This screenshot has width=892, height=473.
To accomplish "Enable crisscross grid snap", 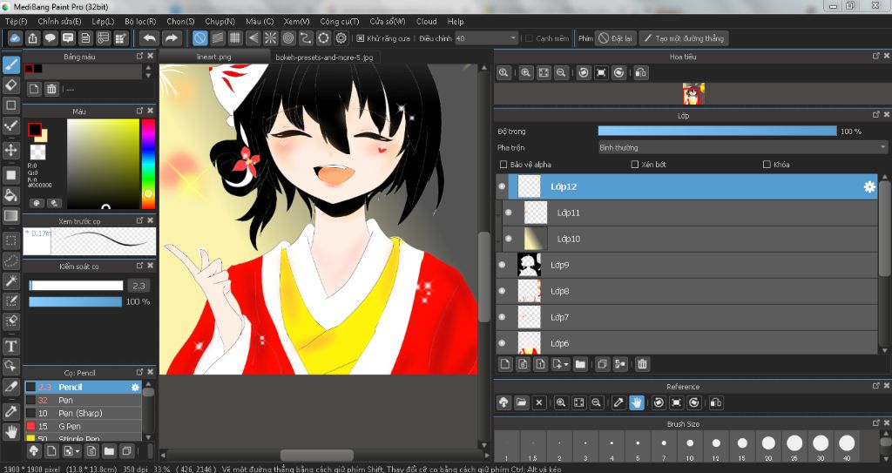I will tap(235, 38).
